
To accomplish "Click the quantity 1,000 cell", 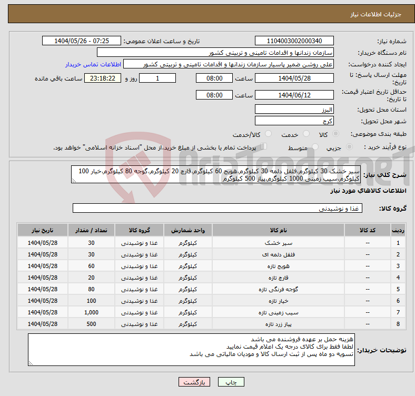I will coord(91,312).
